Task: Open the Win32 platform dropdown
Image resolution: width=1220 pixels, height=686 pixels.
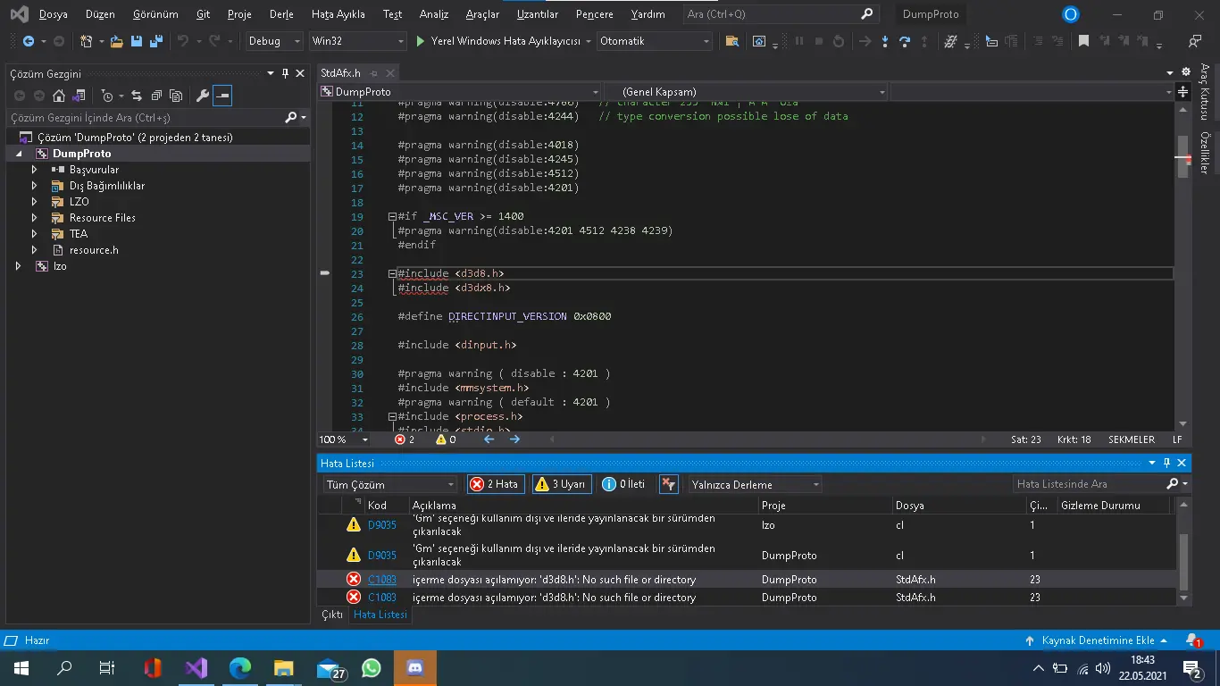Action: 357,41
